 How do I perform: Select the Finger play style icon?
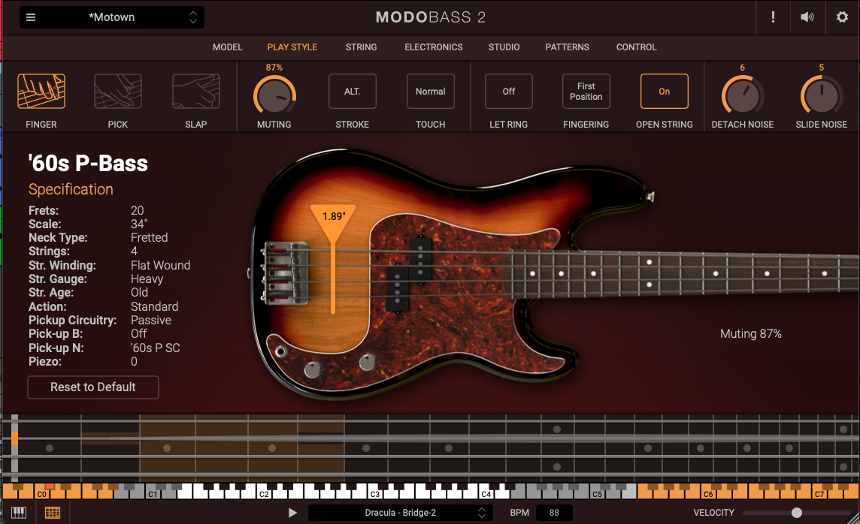click(41, 92)
